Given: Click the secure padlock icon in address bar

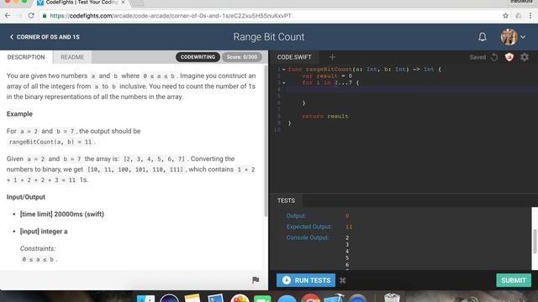Looking at the screenshot, I should 45,16.
